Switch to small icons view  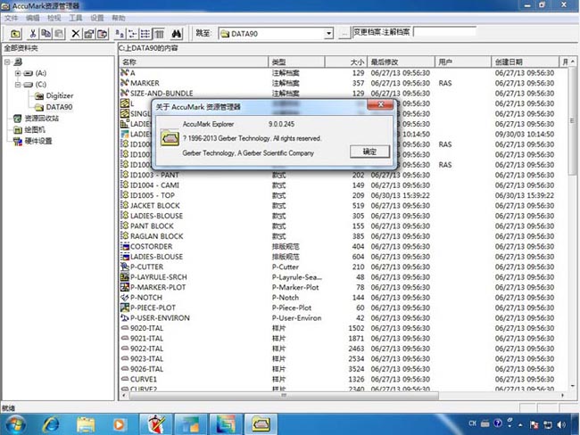coord(132,34)
